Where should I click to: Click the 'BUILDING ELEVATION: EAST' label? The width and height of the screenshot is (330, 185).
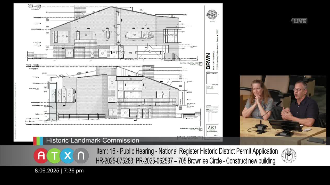189,129
